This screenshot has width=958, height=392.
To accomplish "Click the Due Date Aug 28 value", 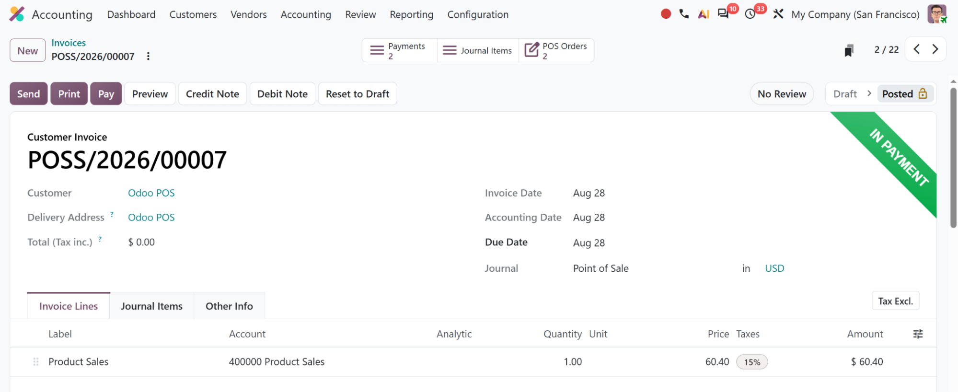I will click(589, 242).
